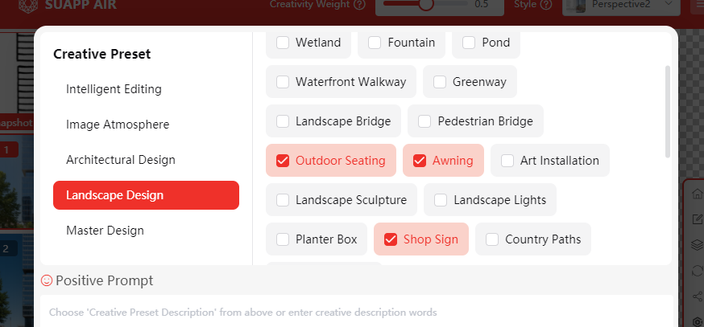Switch to the Architectural Design category
704x327 pixels.
[121, 160]
